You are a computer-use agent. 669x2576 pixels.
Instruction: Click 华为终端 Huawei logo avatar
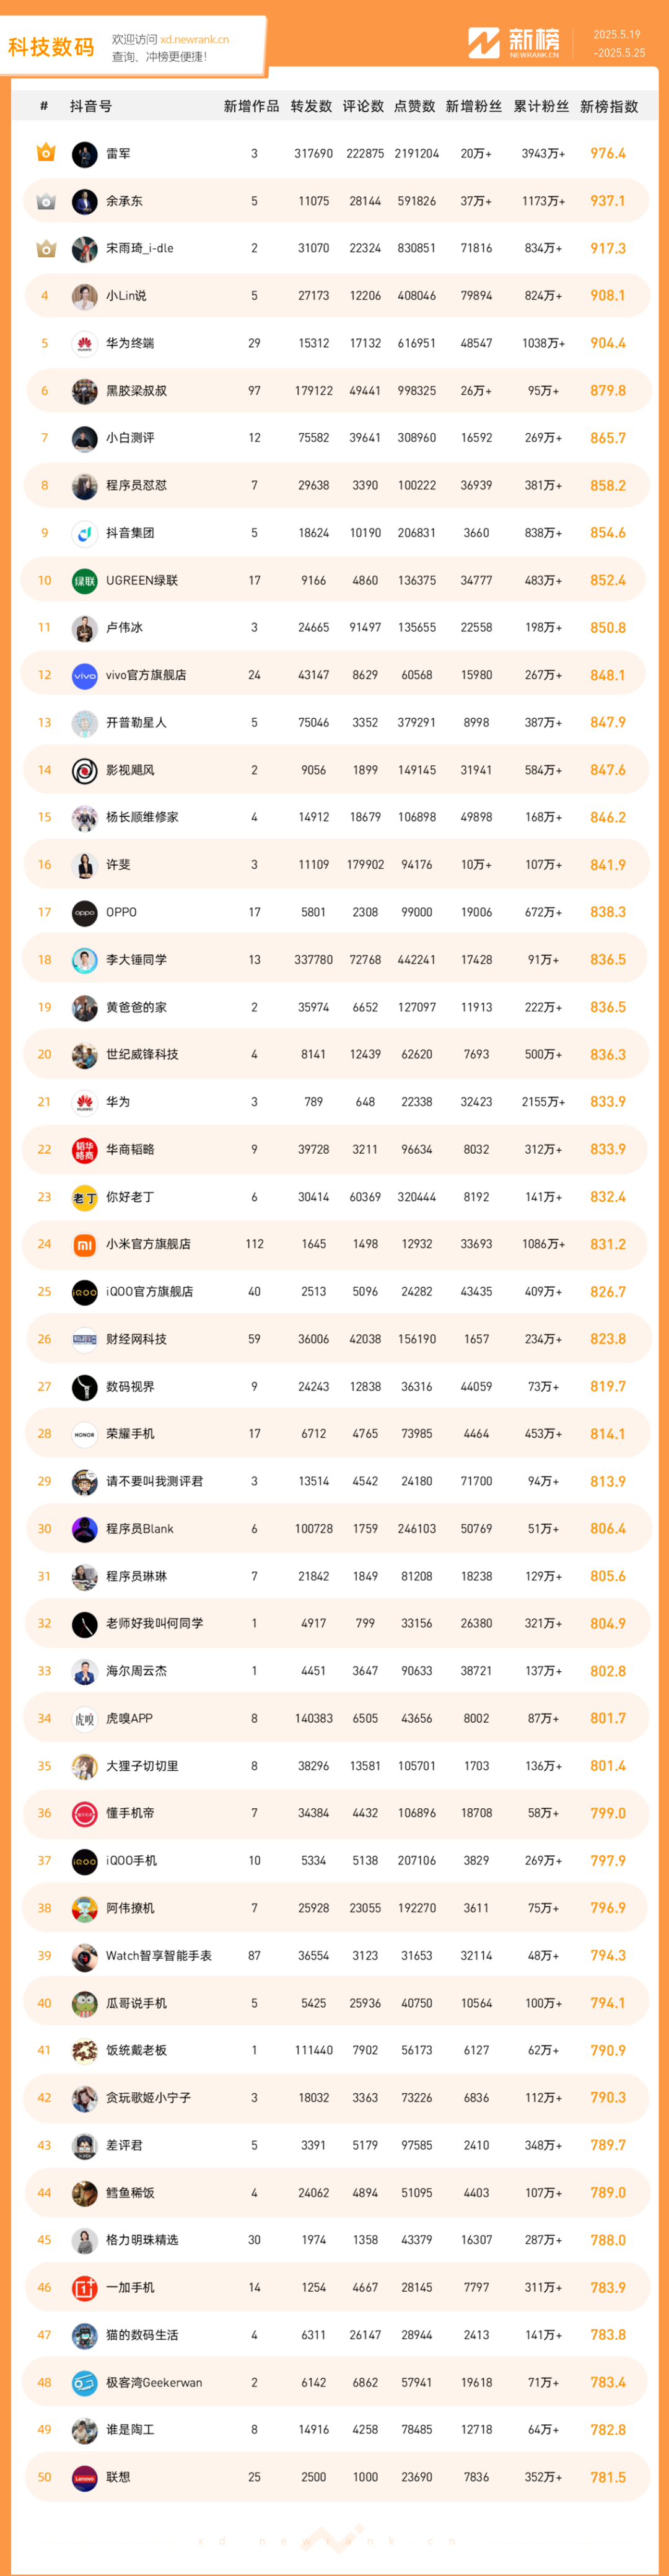[x=85, y=343]
